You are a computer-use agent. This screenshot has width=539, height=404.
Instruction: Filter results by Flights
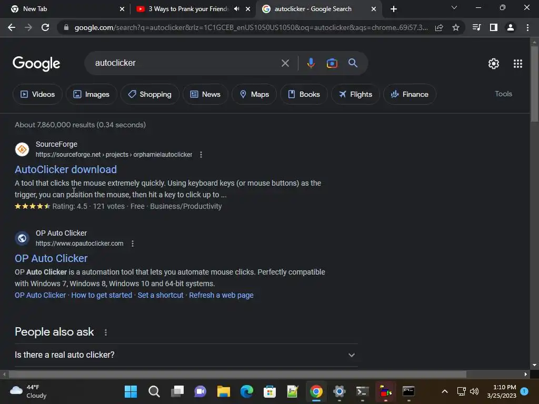pyautogui.click(x=355, y=94)
